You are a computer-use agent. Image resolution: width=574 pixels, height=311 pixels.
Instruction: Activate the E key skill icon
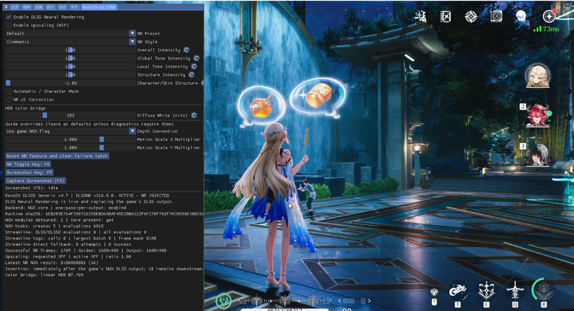coord(487,291)
